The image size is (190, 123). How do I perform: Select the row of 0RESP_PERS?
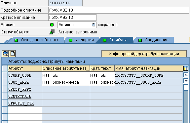5,89
